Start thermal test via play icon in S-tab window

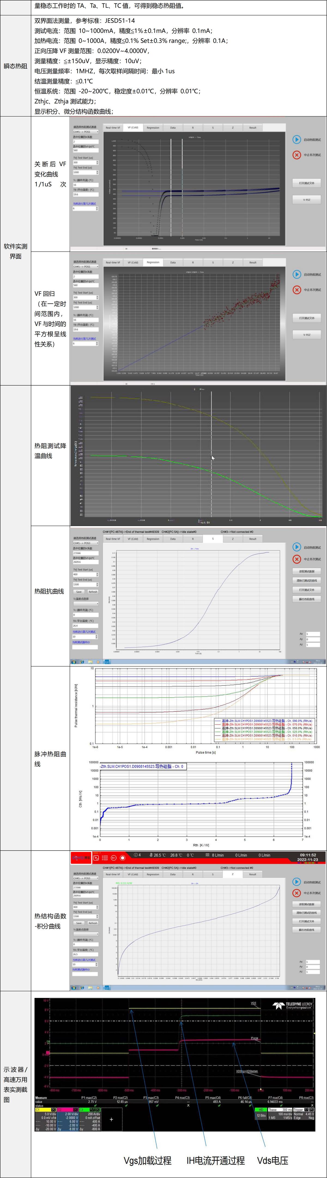click(x=297, y=547)
